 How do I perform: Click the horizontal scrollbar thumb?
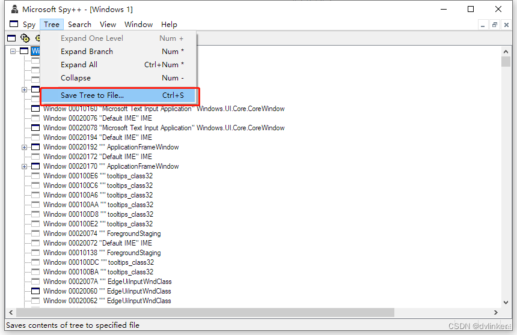pyautogui.click(x=206, y=312)
